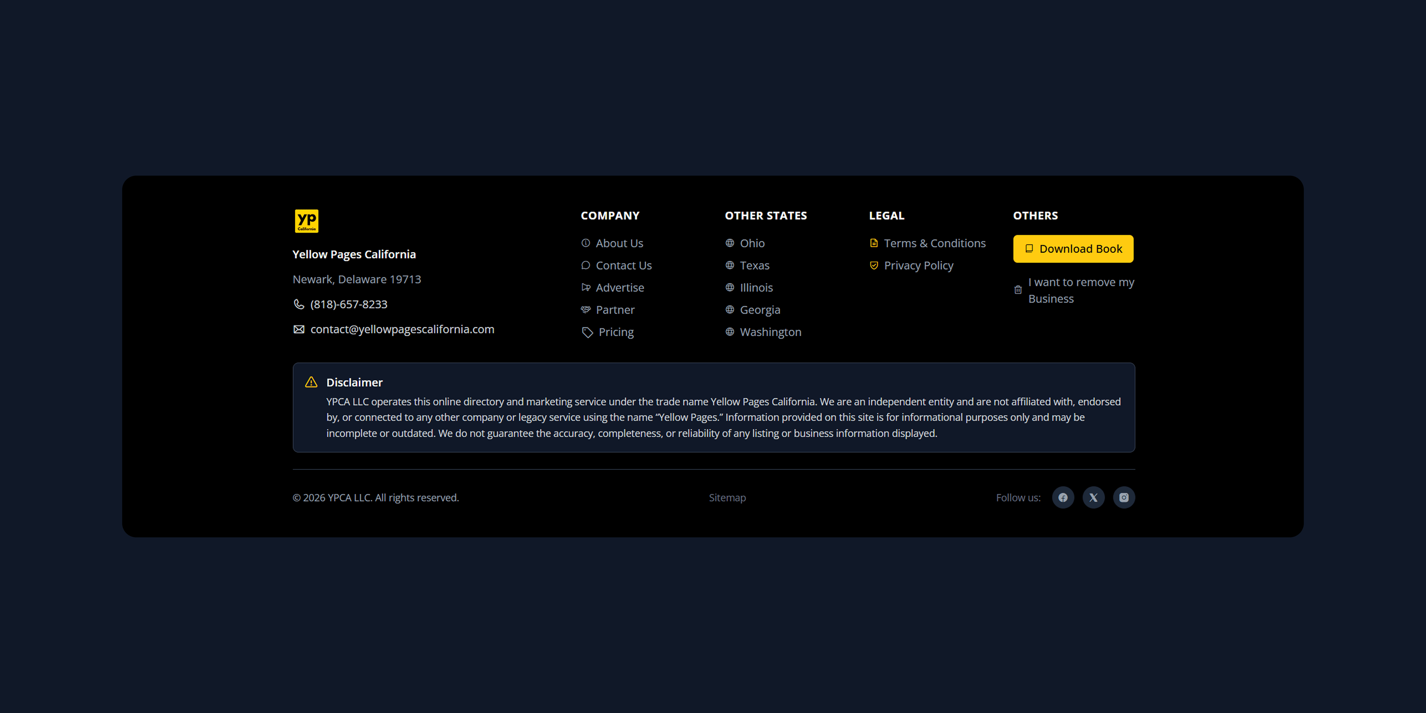
Task: Click the shield icon beside Privacy Policy
Action: pos(873,265)
